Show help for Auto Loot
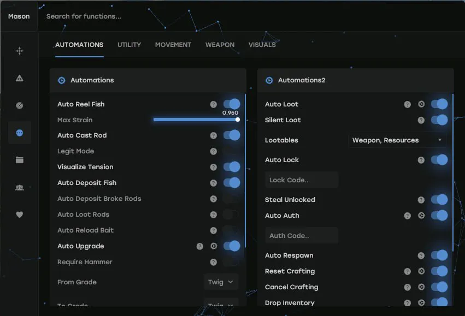Viewport: 465px width, 316px height. [408, 104]
